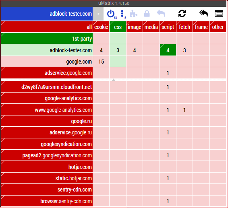Click the 1st-party row label

[x=47, y=39]
